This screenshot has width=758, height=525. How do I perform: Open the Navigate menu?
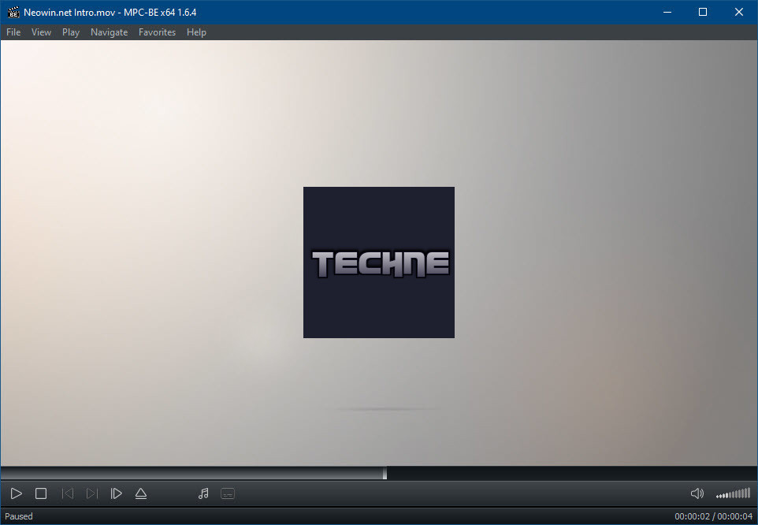[110, 32]
